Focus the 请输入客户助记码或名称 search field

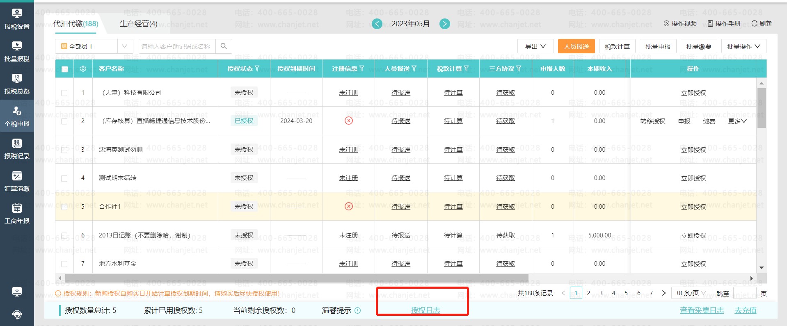[177, 46]
